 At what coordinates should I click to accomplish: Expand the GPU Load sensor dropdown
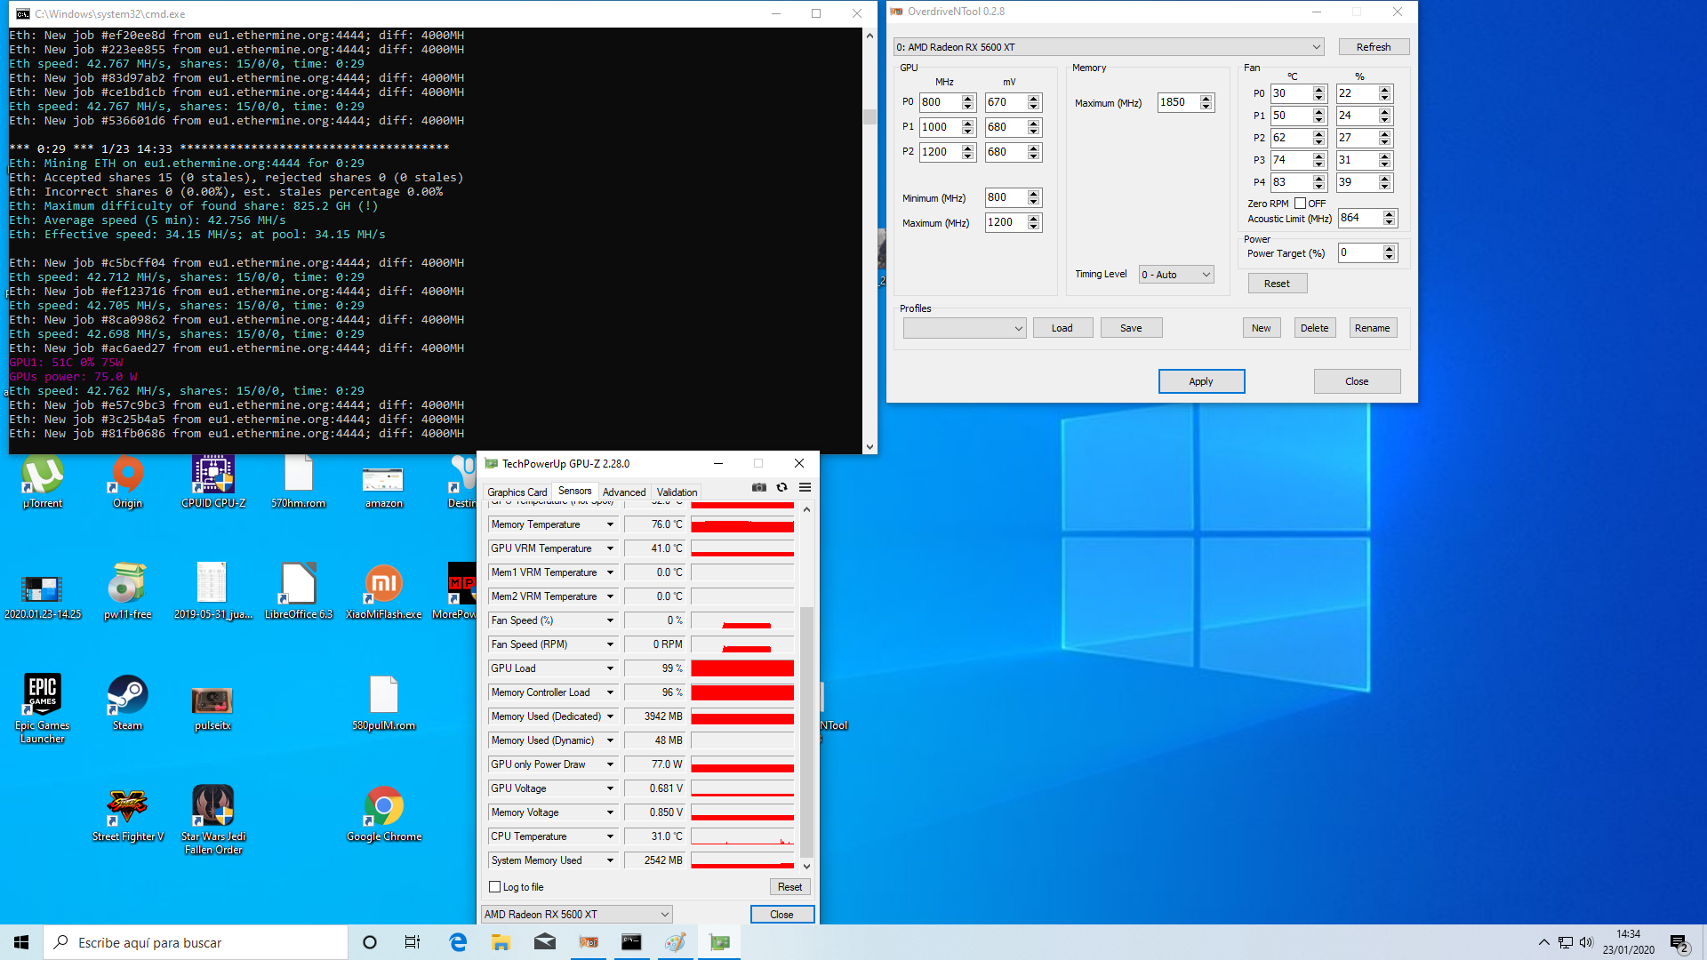tap(610, 668)
